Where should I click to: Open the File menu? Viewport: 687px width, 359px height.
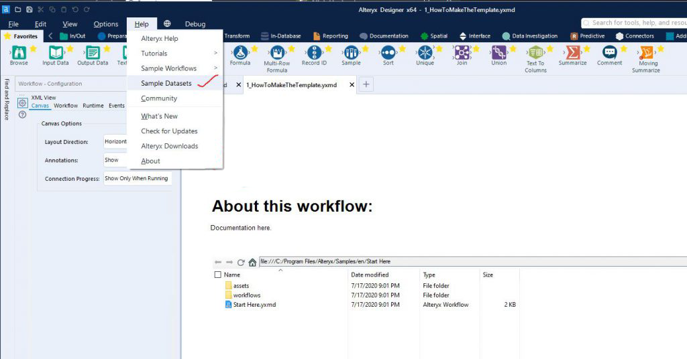tap(13, 24)
